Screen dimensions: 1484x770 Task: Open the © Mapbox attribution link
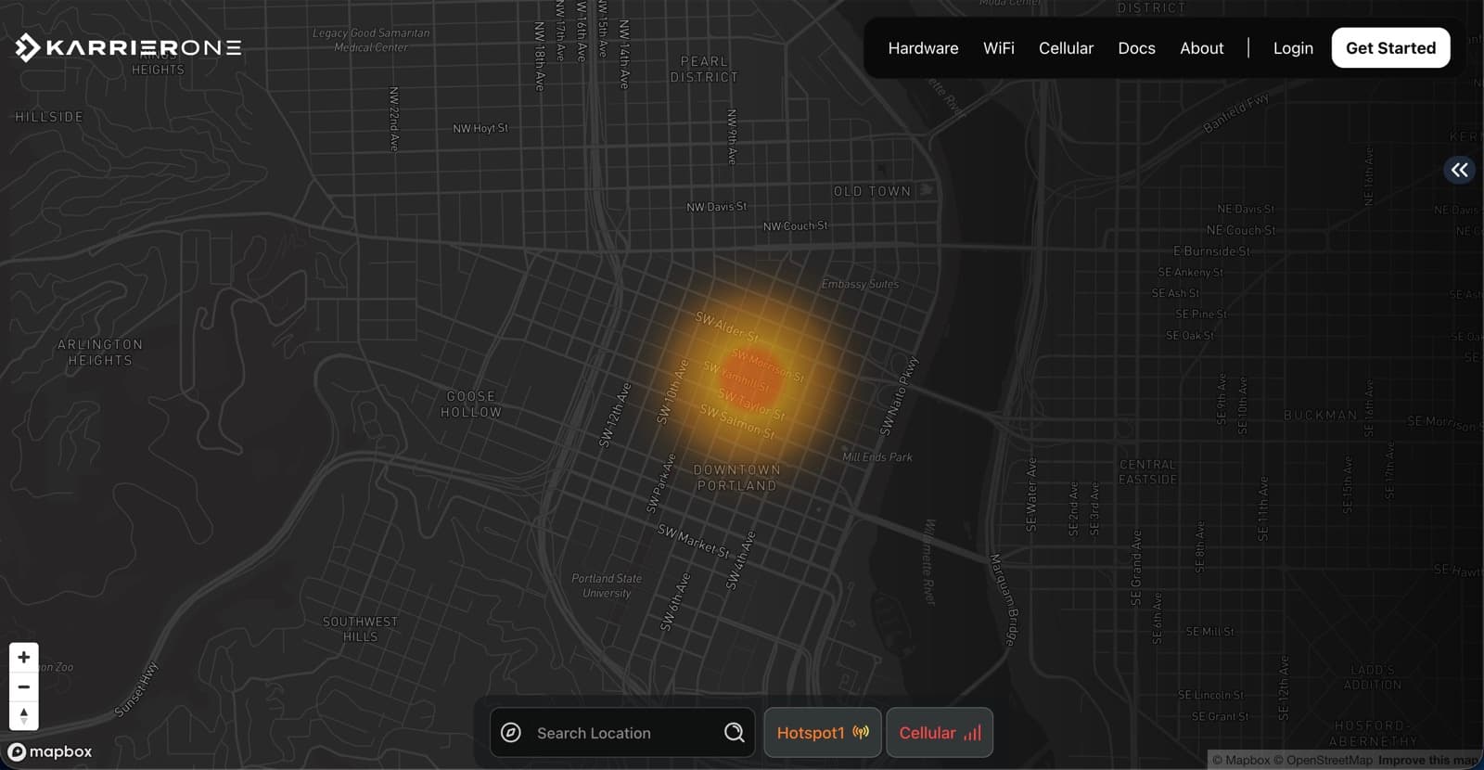(x=1241, y=761)
